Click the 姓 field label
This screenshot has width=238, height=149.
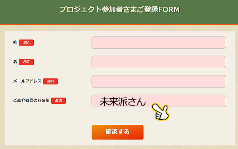pyautogui.click(x=15, y=42)
